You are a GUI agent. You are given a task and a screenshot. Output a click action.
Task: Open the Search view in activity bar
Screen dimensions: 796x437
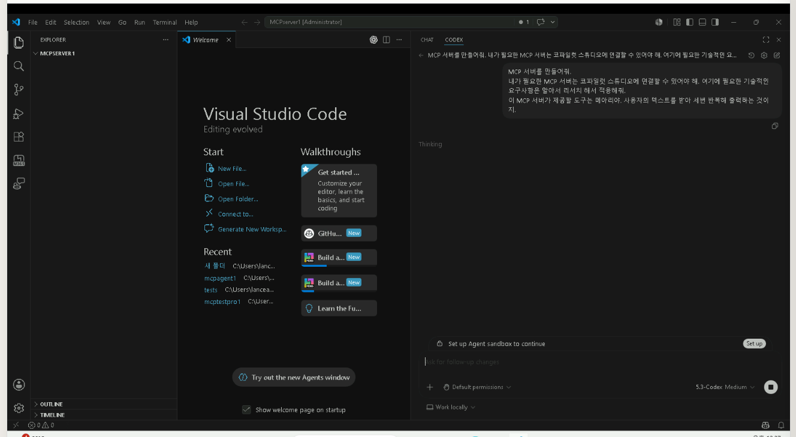(x=19, y=66)
